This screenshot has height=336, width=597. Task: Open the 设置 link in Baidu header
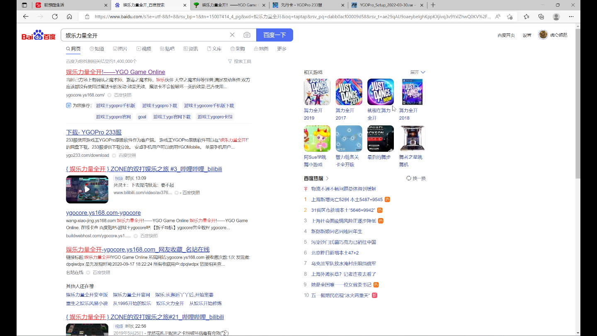click(x=527, y=35)
